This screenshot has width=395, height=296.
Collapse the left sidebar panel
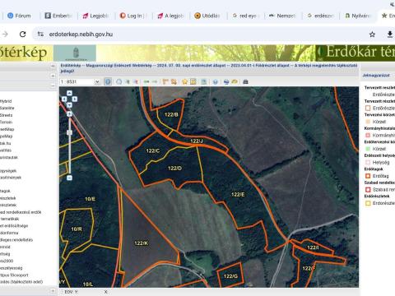53,66
